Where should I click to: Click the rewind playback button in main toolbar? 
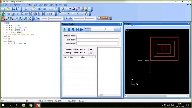(9, 14)
